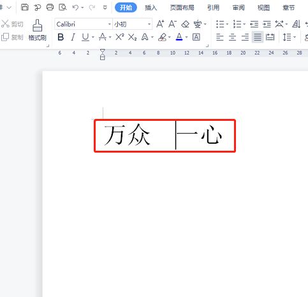
Task: Switch to the 审阅 ribbon tab
Action: tap(238, 8)
